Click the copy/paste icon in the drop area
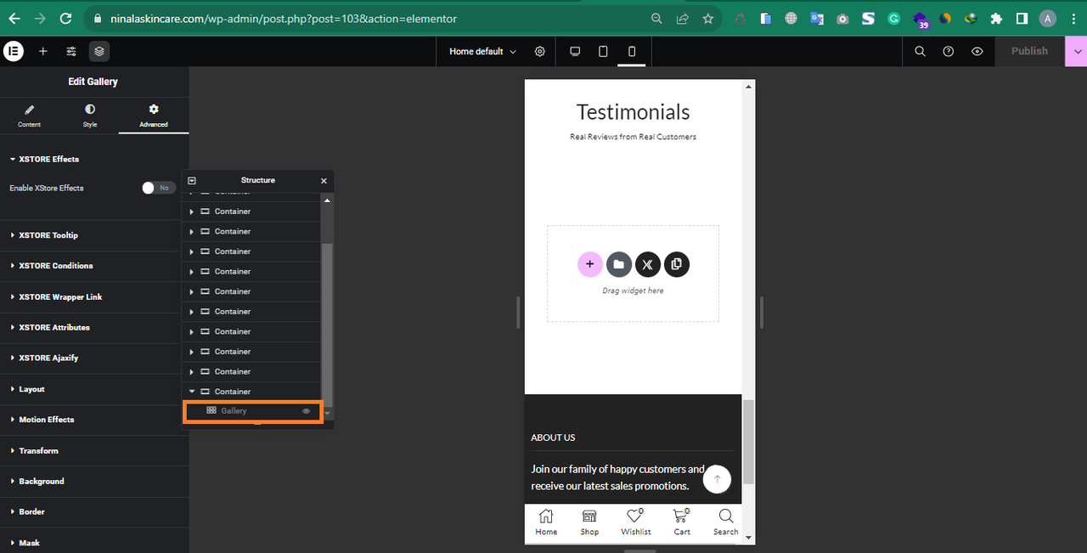Screen dimensions: 1087x553 coord(676,264)
